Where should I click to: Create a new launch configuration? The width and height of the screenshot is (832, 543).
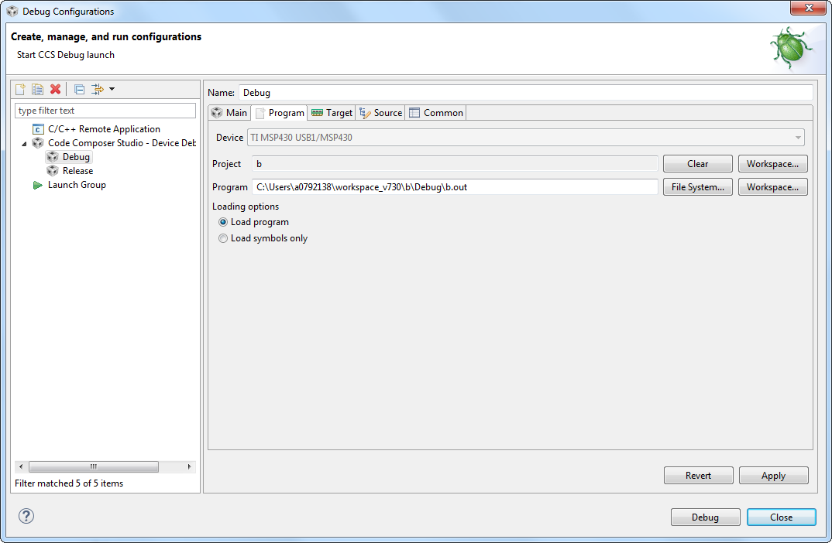pos(20,89)
